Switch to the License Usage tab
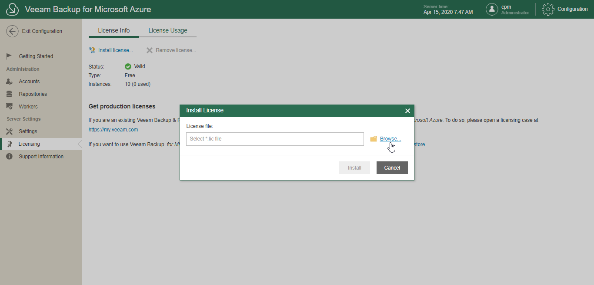Image resolution: width=594 pixels, height=285 pixels. tap(168, 31)
